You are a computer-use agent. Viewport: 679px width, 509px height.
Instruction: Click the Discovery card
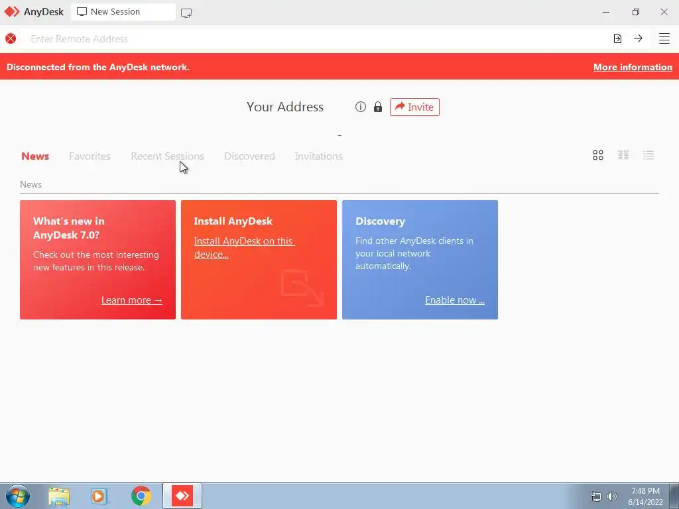point(420,260)
